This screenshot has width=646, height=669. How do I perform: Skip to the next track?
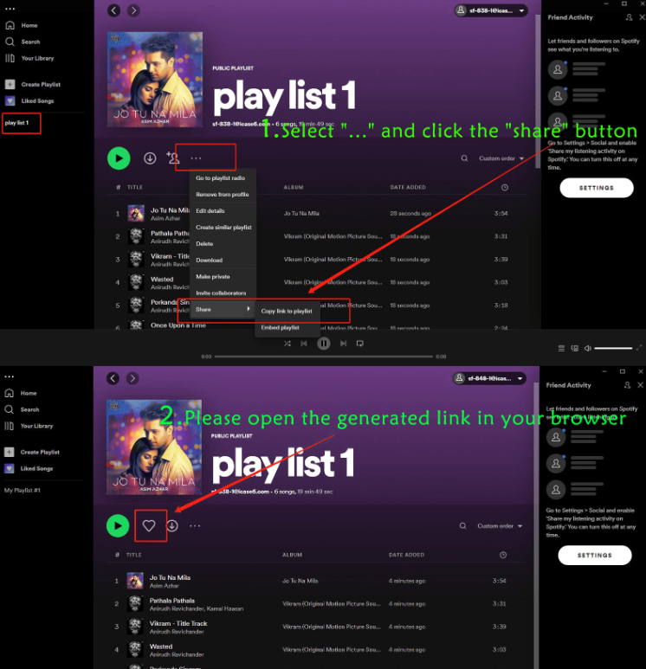[x=343, y=344]
